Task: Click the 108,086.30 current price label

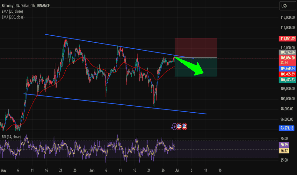Action: pos(287,58)
